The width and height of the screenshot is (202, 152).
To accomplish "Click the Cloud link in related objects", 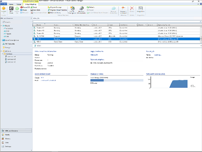I will (x=42, y=77).
